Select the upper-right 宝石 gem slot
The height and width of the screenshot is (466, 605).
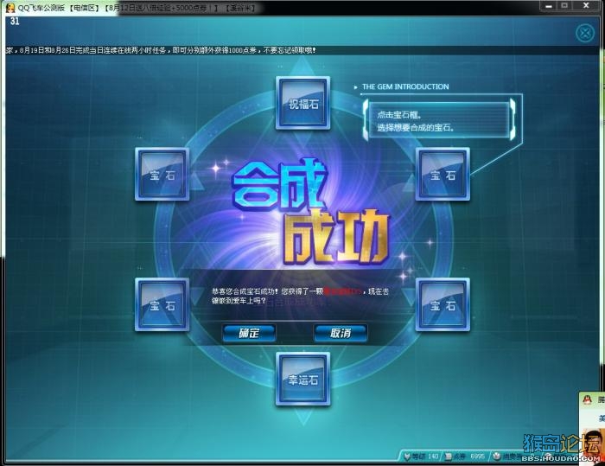(443, 174)
